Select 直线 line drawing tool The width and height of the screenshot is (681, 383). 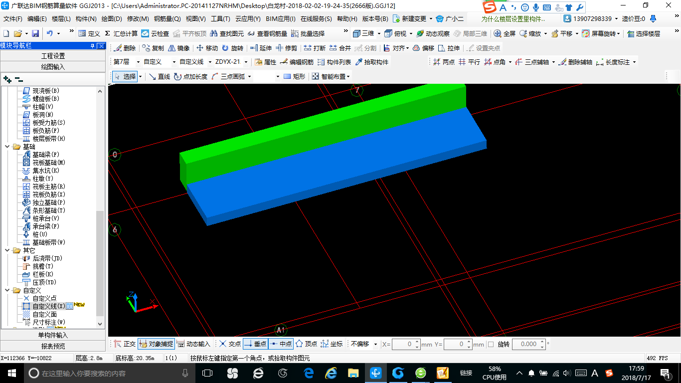coord(160,76)
